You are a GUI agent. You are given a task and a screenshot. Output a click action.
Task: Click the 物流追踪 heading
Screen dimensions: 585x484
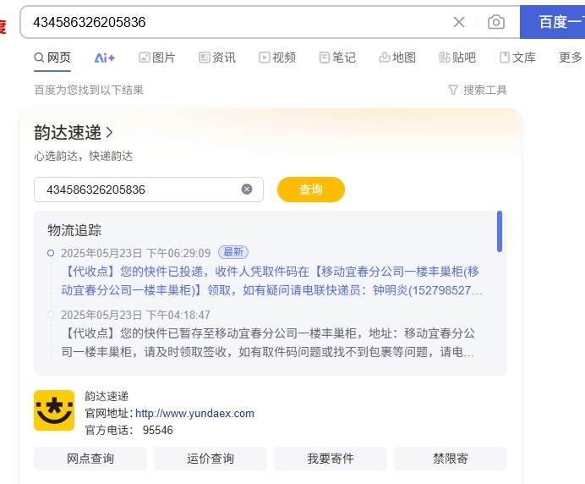74,230
